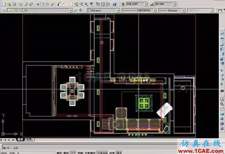225x154 pixels.
Task: Open the DesignCenter icon
Action: [x=103, y=4]
